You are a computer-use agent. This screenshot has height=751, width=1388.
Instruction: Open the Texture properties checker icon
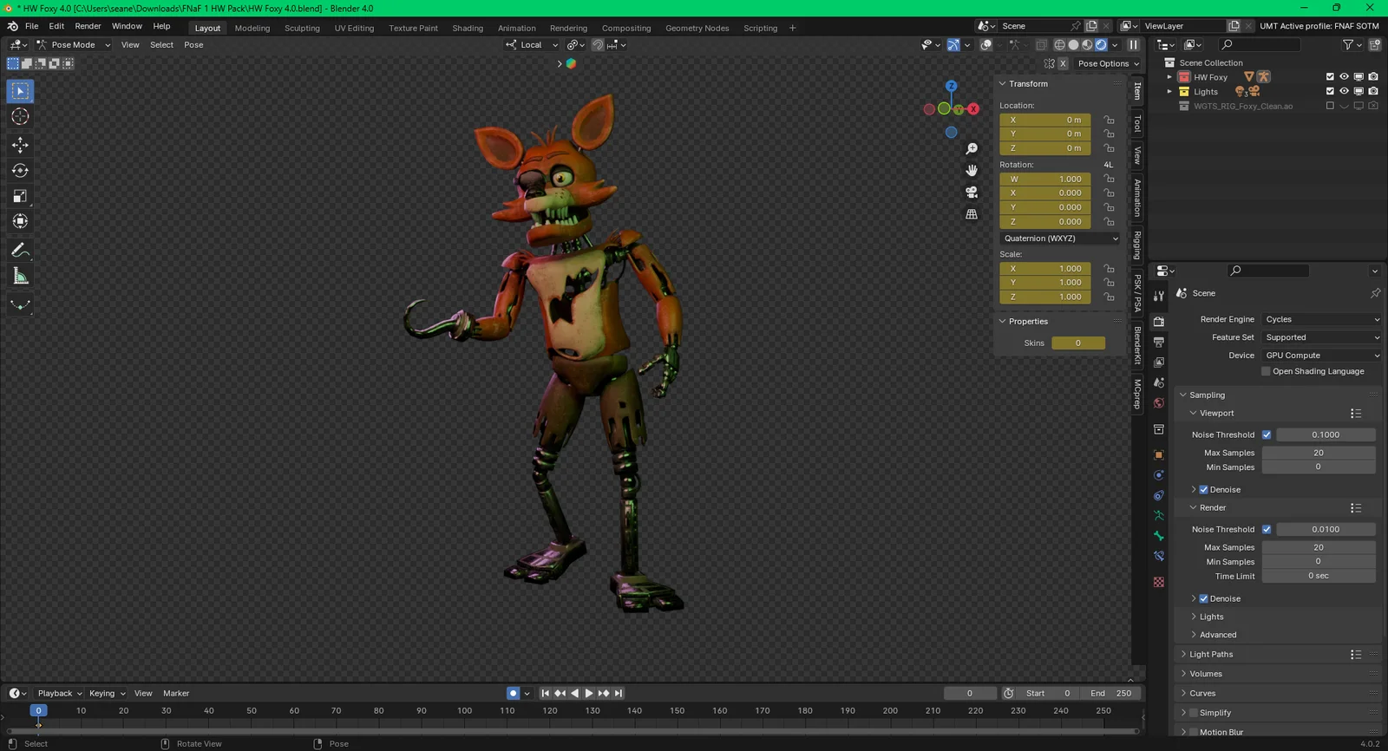click(1159, 583)
